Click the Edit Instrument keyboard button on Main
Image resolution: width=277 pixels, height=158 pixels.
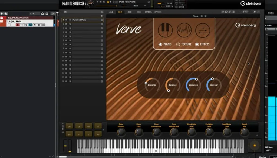[x=30, y=25]
